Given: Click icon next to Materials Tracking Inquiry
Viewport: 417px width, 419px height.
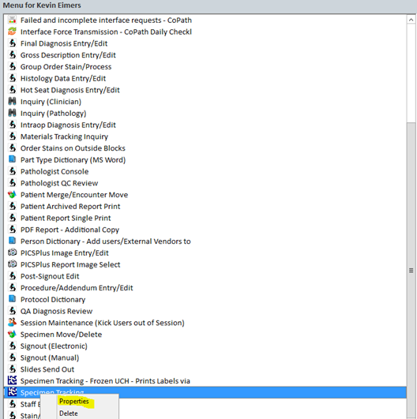Looking at the screenshot, I should coord(12,137).
